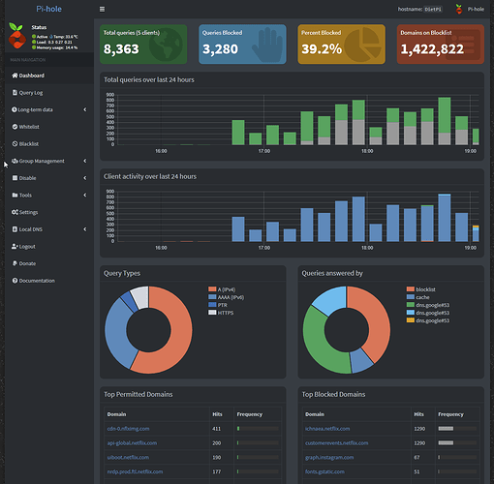Toggle the A (IPv4) legend entry
This screenshot has height=484, width=494.
pyautogui.click(x=222, y=289)
